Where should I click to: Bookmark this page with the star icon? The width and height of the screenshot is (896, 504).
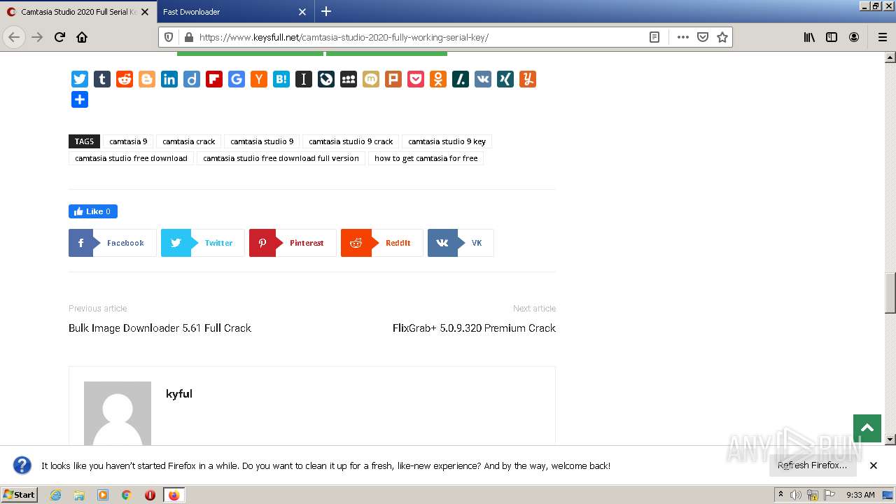pyautogui.click(x=722, y=37)
